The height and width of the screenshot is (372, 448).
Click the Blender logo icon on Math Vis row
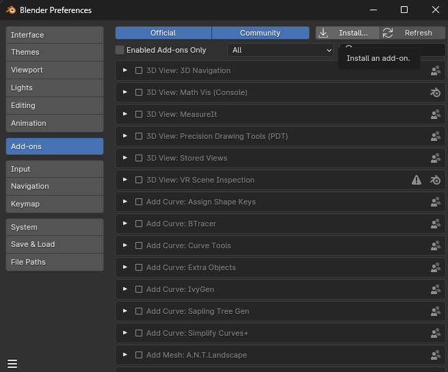tap(436, 92)
